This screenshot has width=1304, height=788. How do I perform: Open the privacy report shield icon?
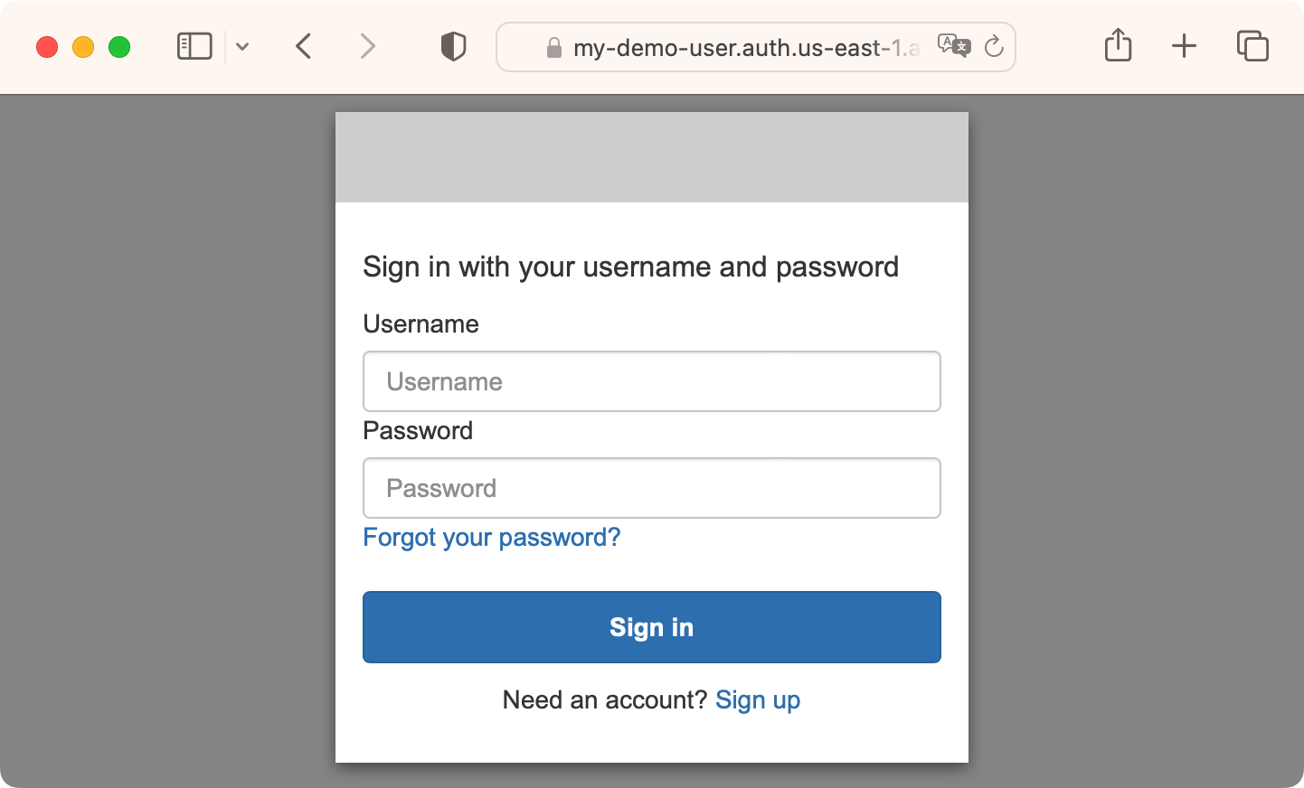(453, 46)
